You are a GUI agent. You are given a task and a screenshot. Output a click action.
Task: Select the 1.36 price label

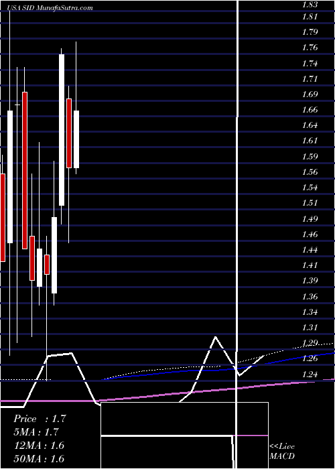(310, 296)
